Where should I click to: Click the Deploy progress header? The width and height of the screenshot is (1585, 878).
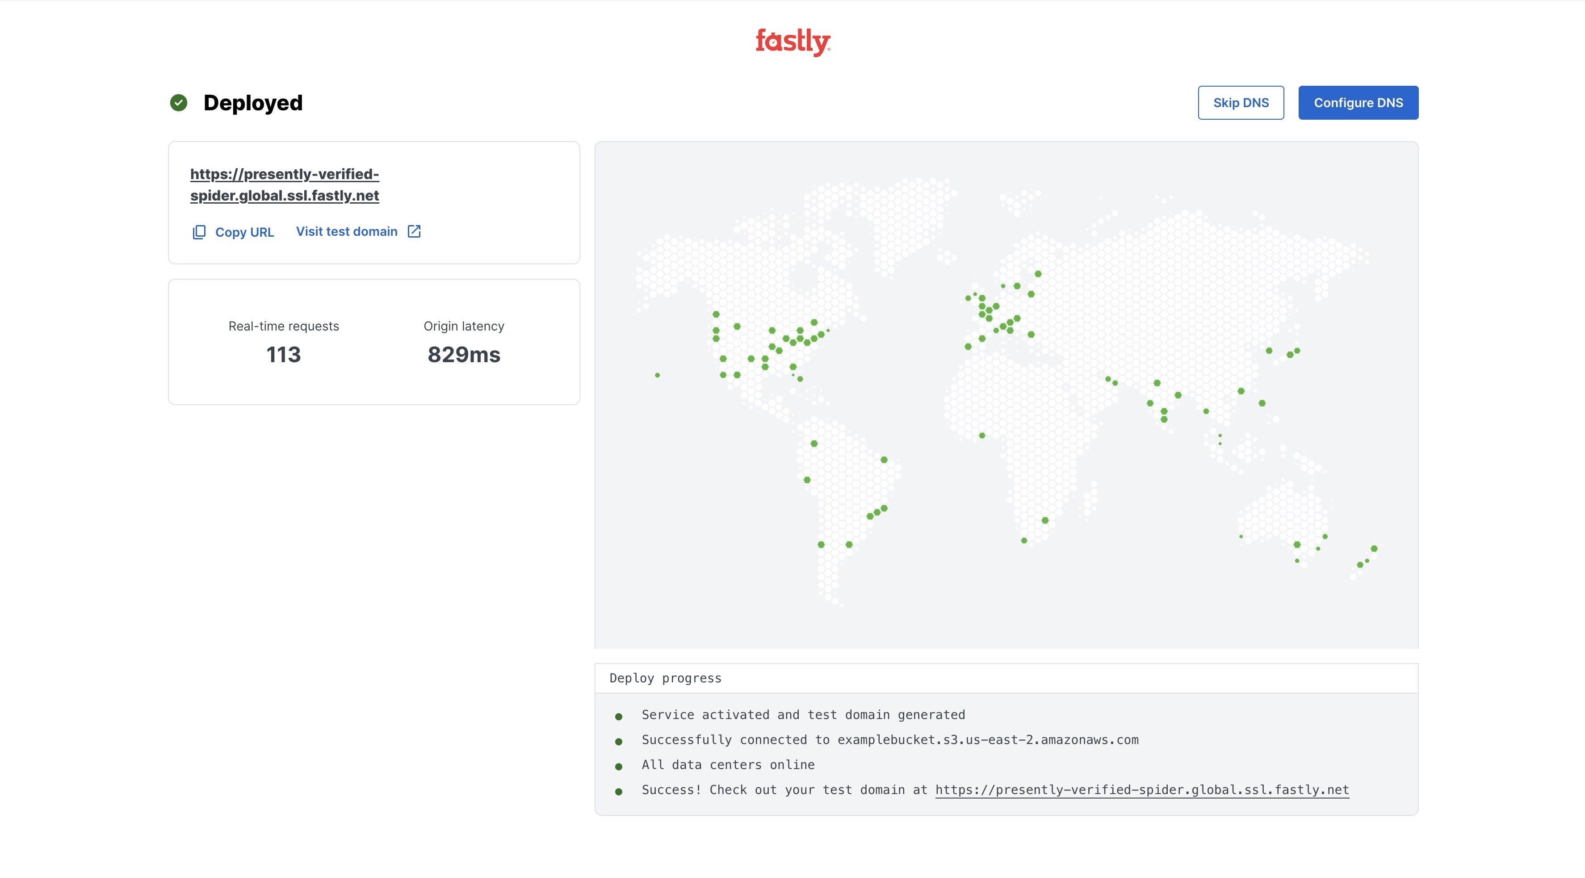pyautogui.click(x=665, y=678)
